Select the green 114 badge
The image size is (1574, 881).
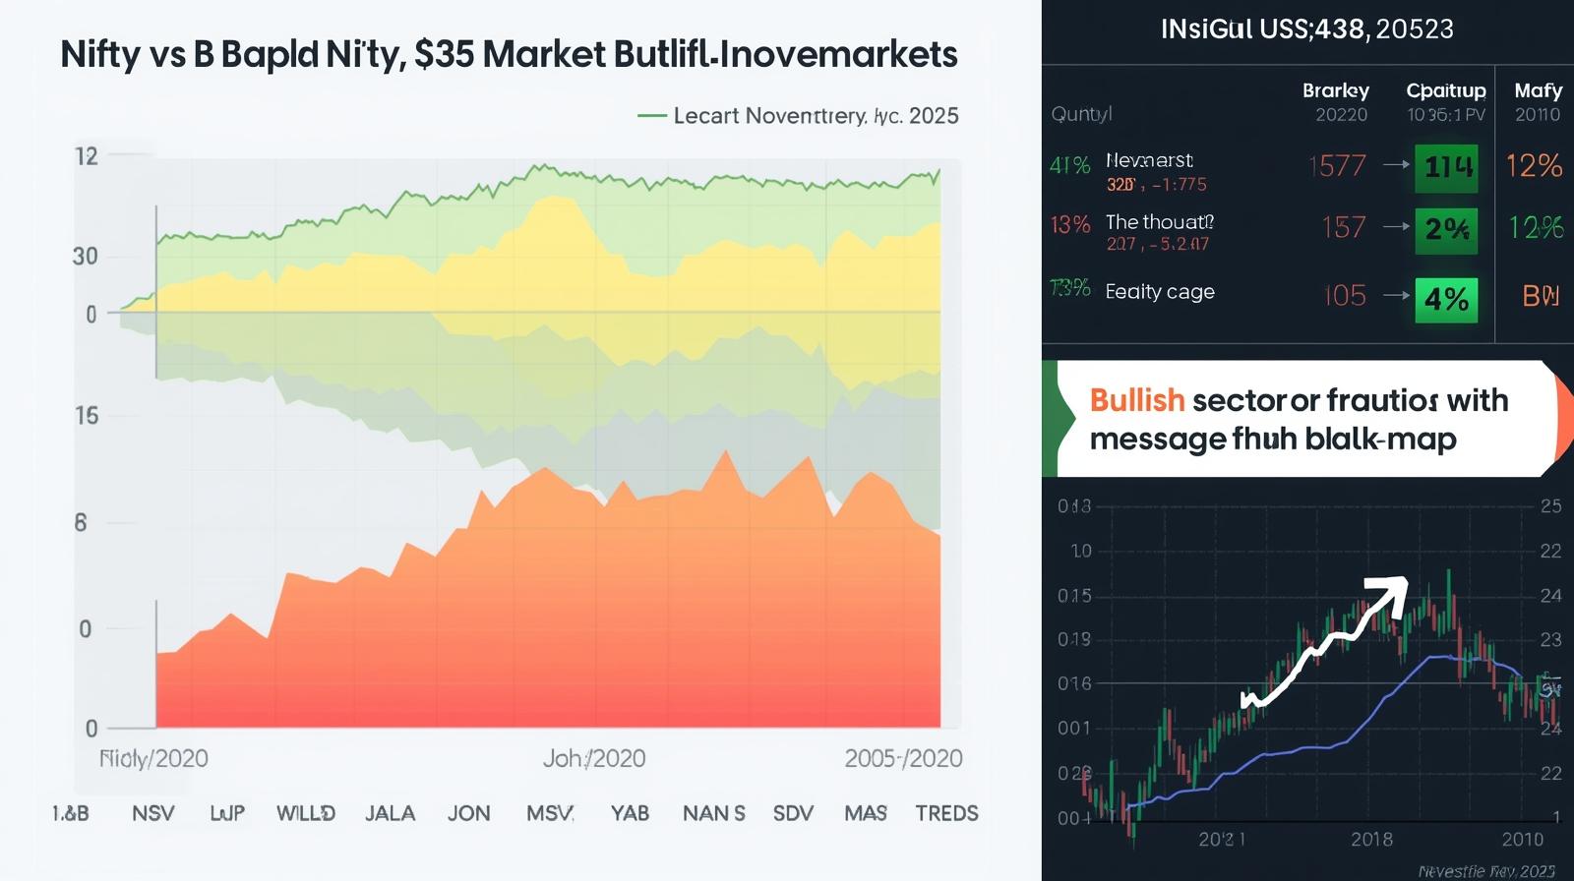1445,166
